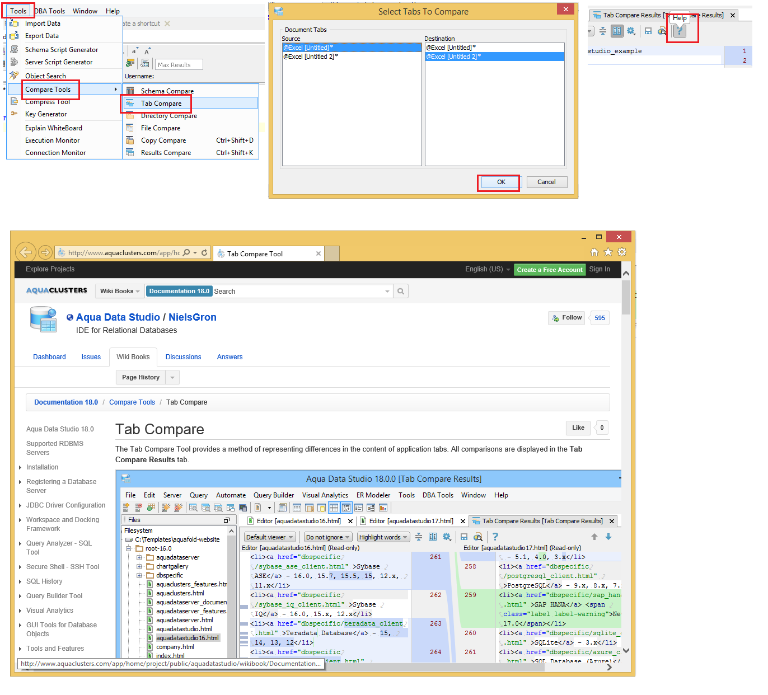Click the Documentation Search input field

298,291
